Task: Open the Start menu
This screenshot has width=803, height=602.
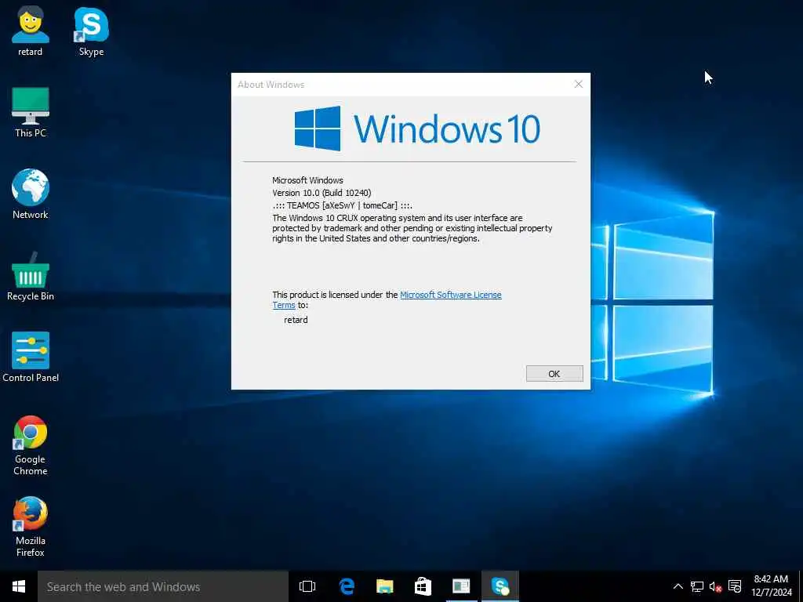Action: click(x=19, y=586)
